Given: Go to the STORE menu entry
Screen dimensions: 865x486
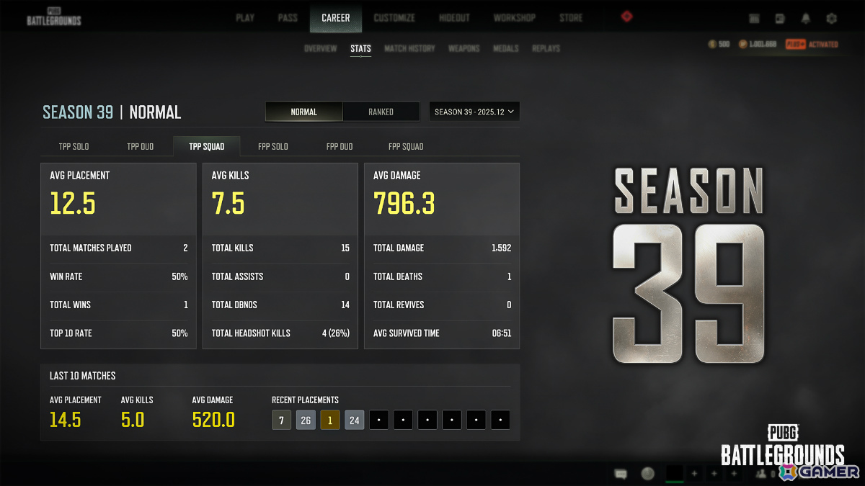Looking at the screenshot, I should click(x=571, y=18).
